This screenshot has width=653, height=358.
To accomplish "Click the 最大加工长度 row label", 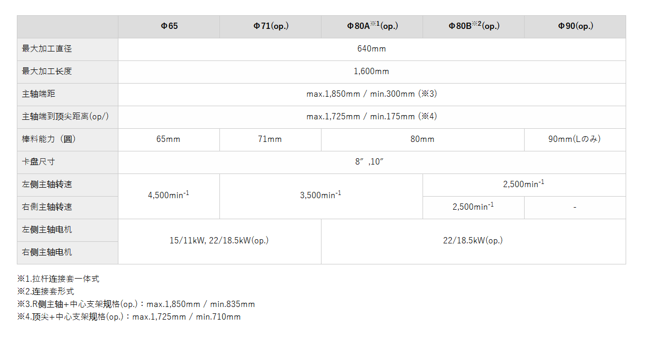I will tap(47, 71).
